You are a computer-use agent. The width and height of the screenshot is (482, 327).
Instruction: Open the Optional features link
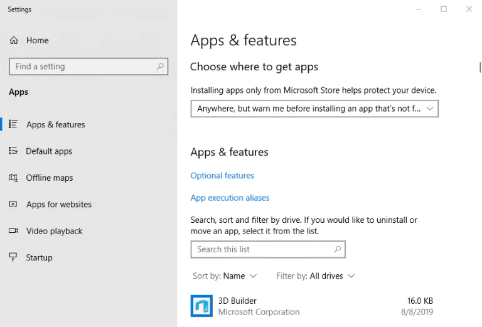point(222,176)
